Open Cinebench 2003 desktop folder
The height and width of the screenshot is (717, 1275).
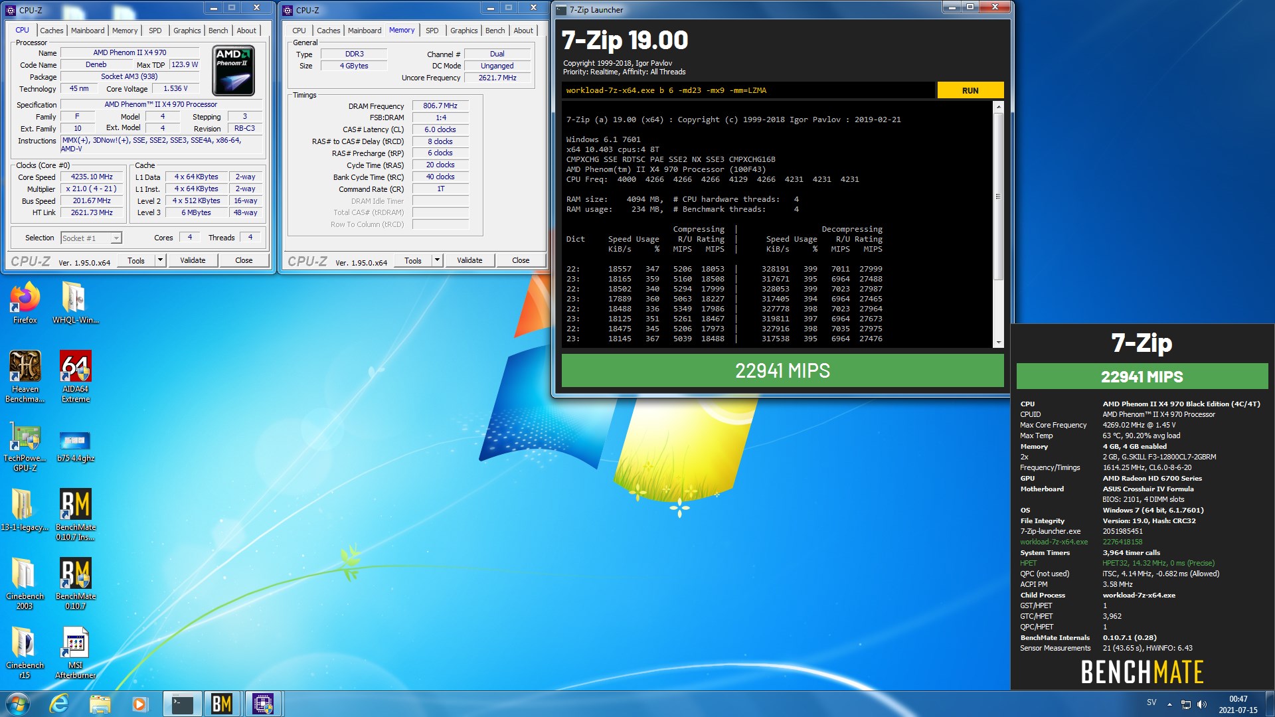(25, 584)
